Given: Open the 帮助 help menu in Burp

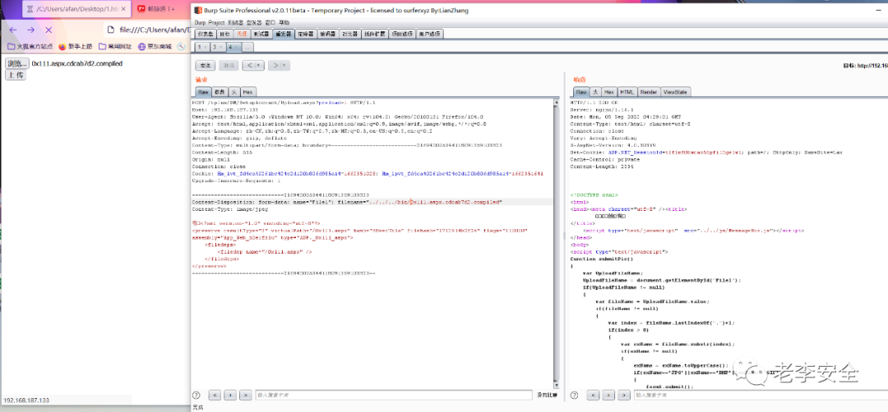Looking at the screenshot, I should [284, 23].
